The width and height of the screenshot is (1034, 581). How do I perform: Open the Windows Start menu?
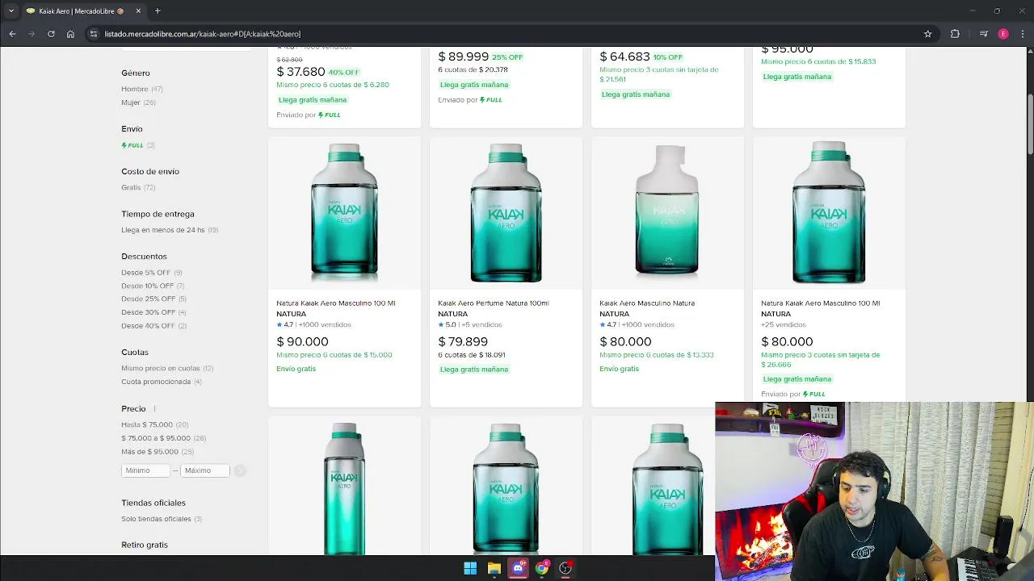(470, 568)
